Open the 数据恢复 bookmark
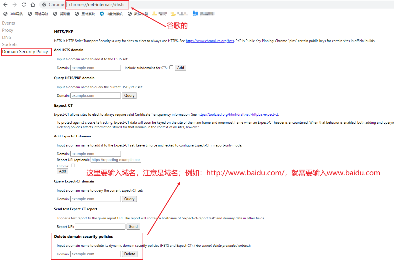Image resolution: width=394 pixels, height=263 pixels. coord(138,14)
